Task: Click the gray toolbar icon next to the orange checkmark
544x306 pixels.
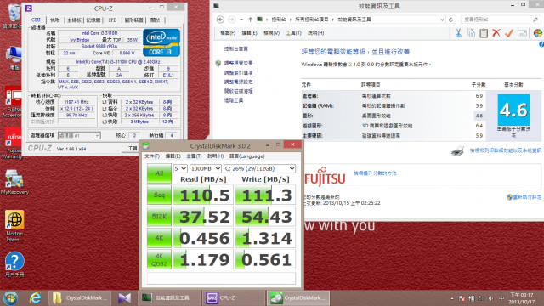Action: click(x=522, y=33)
